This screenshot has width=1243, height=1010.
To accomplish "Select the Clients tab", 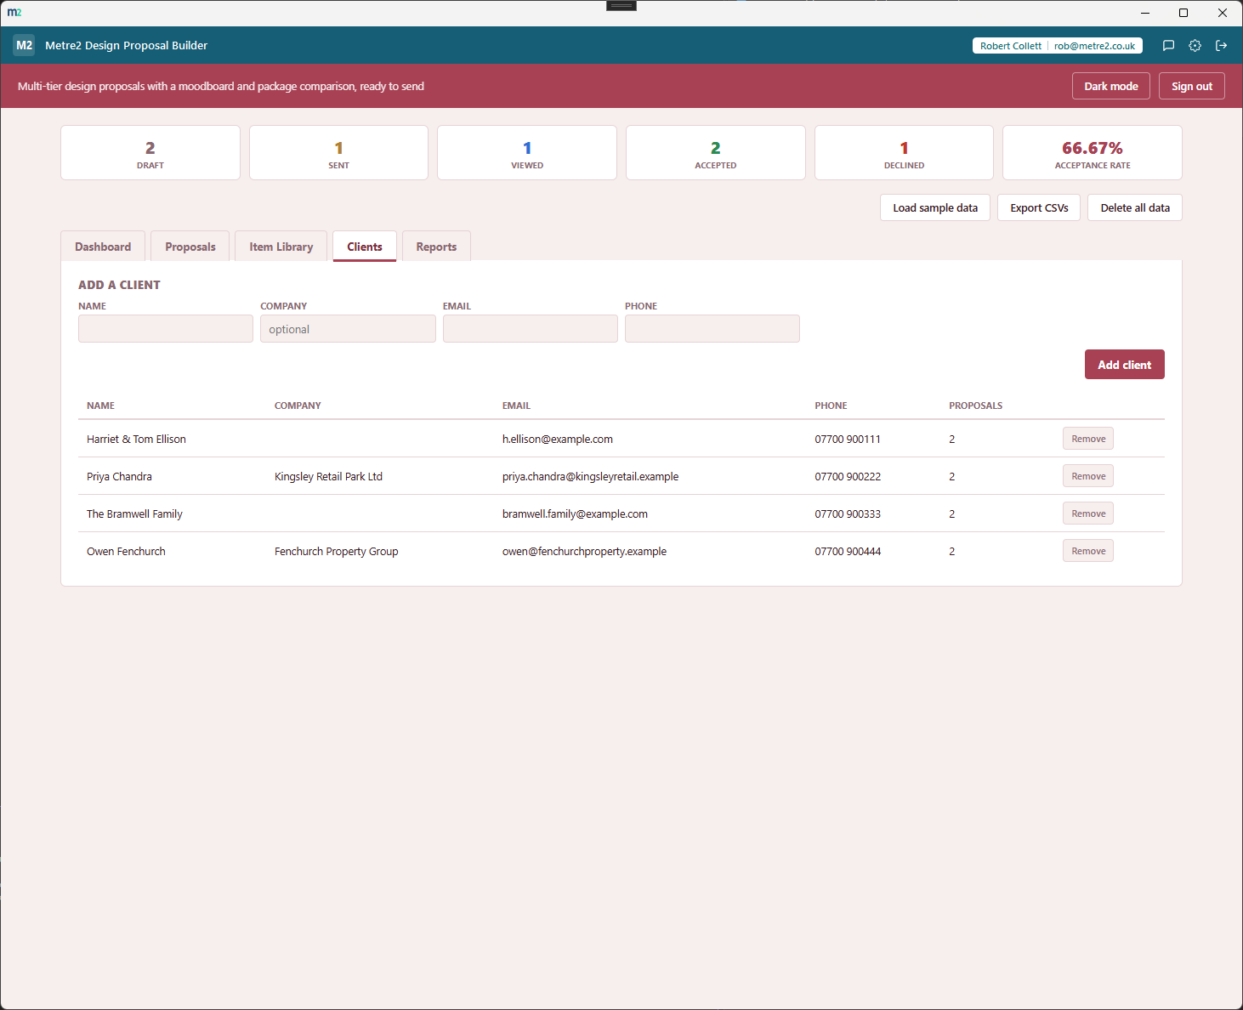I will point(365,247).
